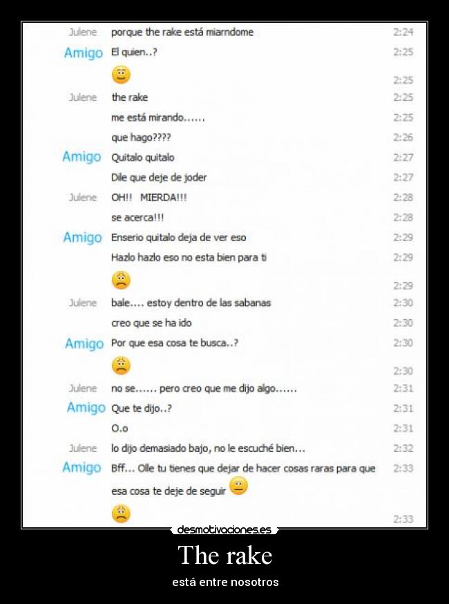Click the message 'que hago????'

(141, 138)
